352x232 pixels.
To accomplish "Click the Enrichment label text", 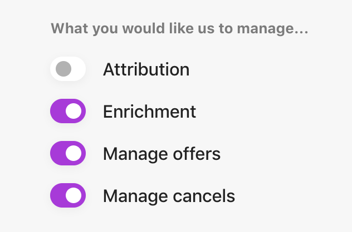I will [149, 112].
